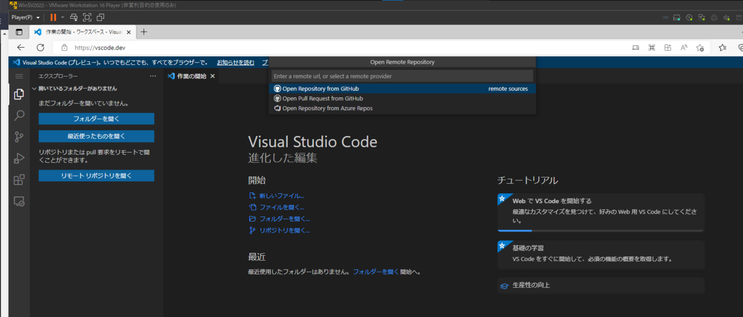This screenshot has height=317, width=743.
Task: Pause the virtual machine in VMware toolbar
Action: pos(53,17)
